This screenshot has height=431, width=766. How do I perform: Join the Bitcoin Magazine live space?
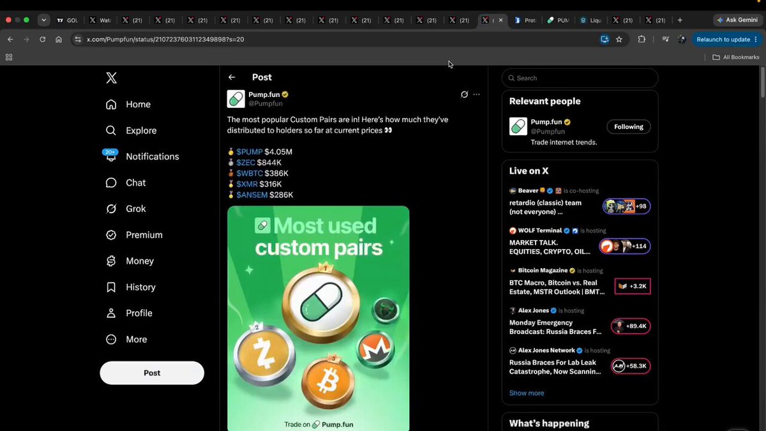pyautogui.click(x=632, y=286)
